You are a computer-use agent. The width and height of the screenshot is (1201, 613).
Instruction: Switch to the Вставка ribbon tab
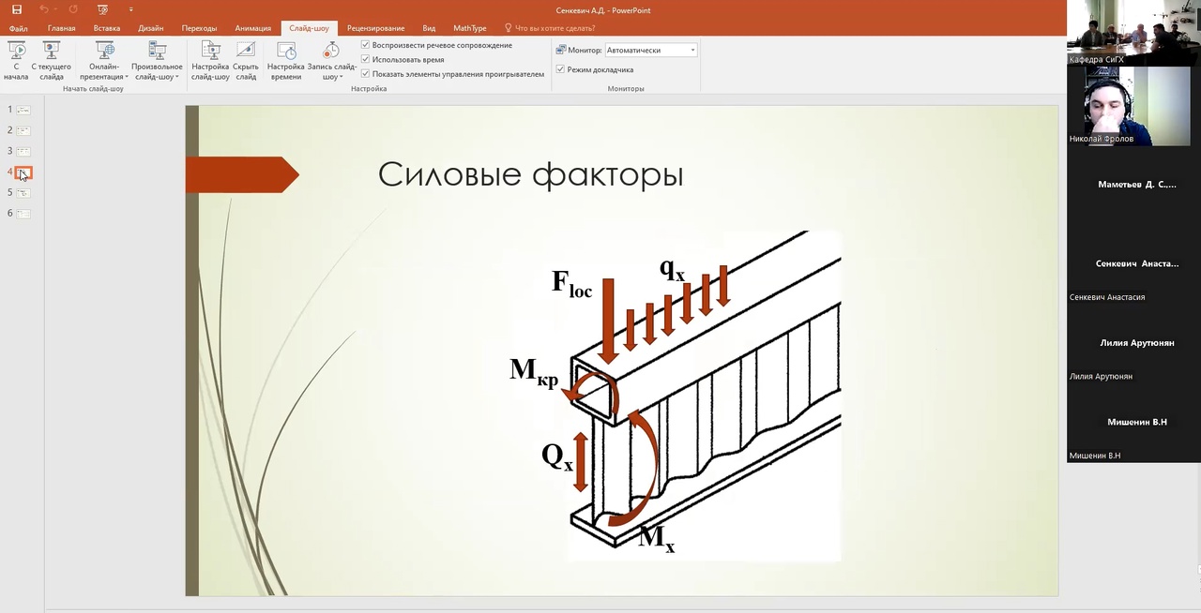tap(107, 28)
